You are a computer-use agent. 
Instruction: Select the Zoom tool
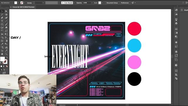click(6, 54)
